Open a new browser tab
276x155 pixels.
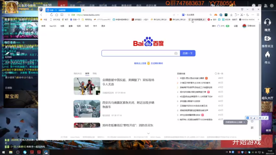[x=83, y=10]
